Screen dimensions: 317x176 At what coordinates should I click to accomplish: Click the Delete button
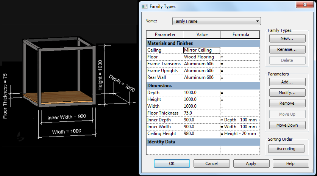287,60
